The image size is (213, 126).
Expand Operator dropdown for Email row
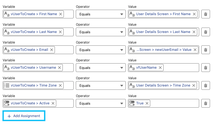coord(101,50)
